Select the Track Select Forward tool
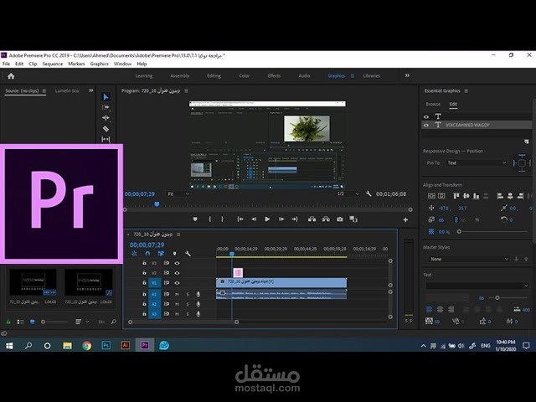The width and height of the screenshot is (536, 402). (x=106, y=107)
